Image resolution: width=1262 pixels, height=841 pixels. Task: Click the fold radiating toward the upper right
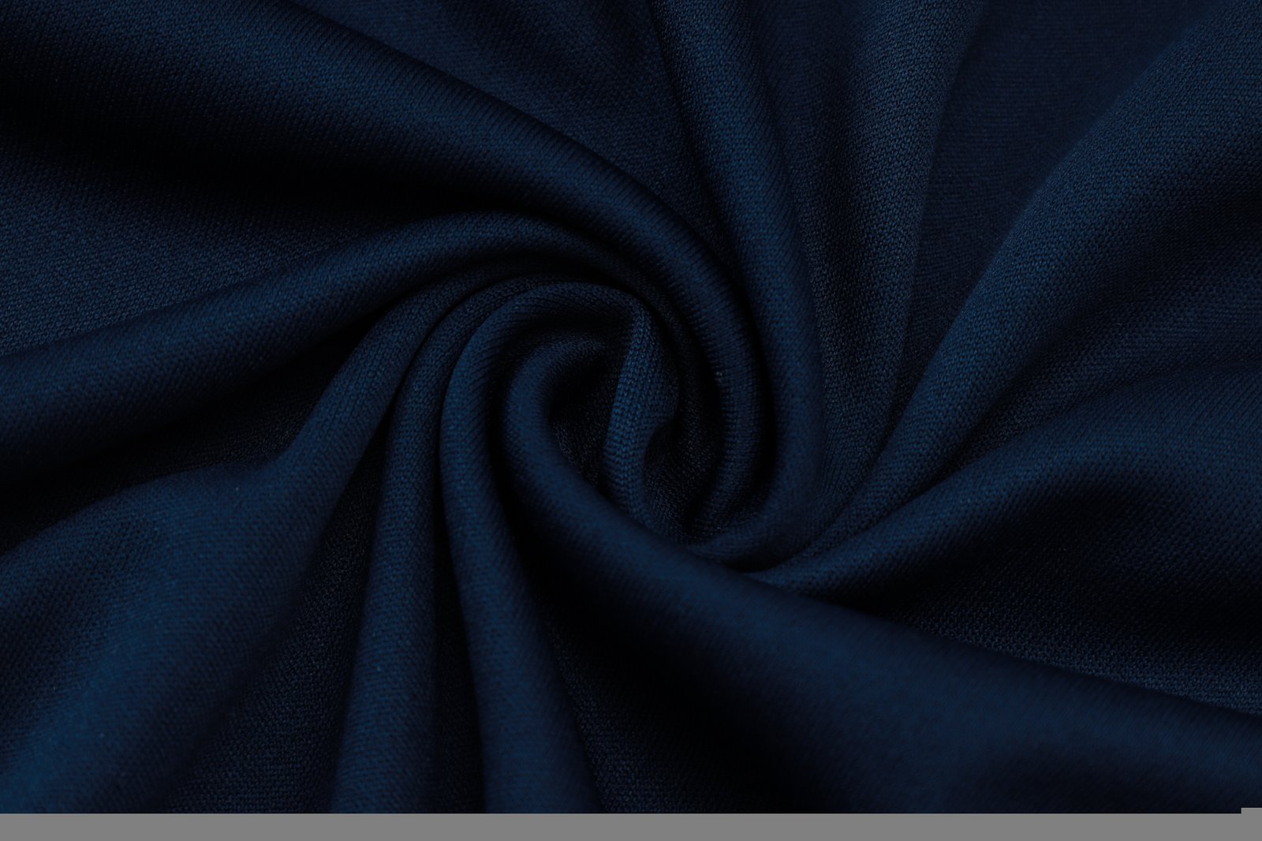pyautogui.click(x=1025, y=197)
